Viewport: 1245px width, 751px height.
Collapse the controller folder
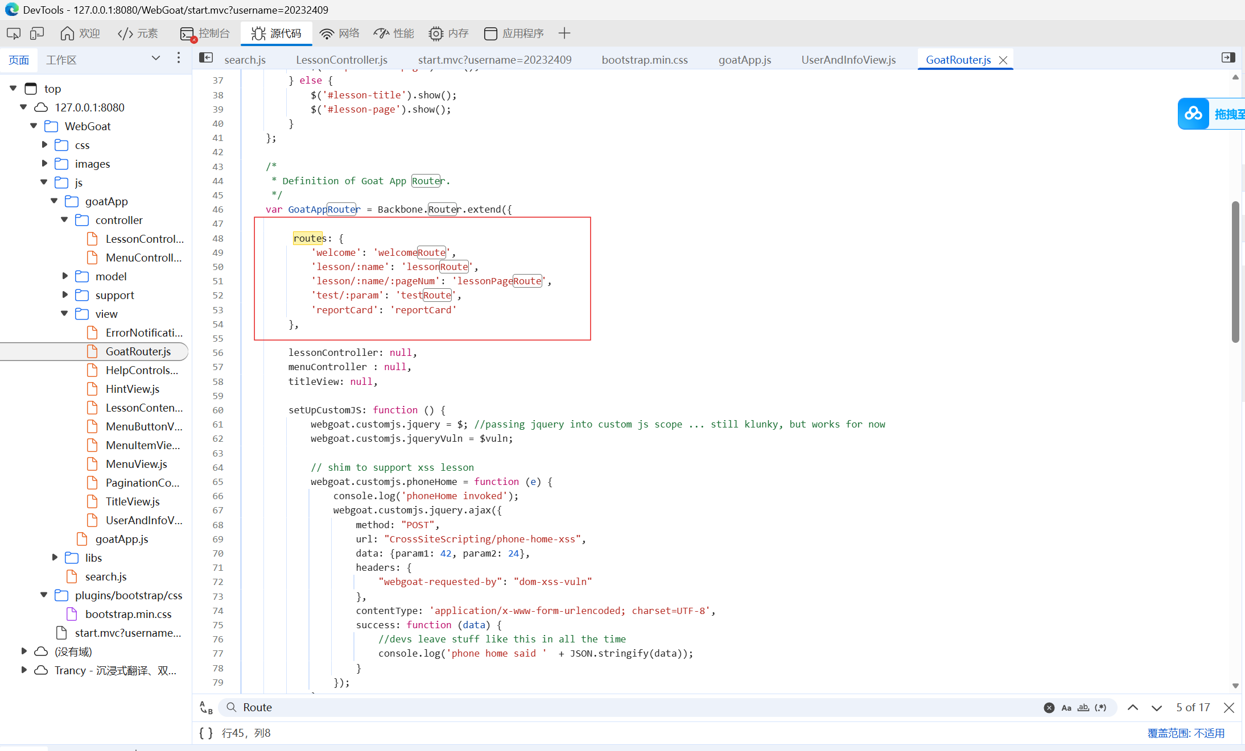pos(64,220)
